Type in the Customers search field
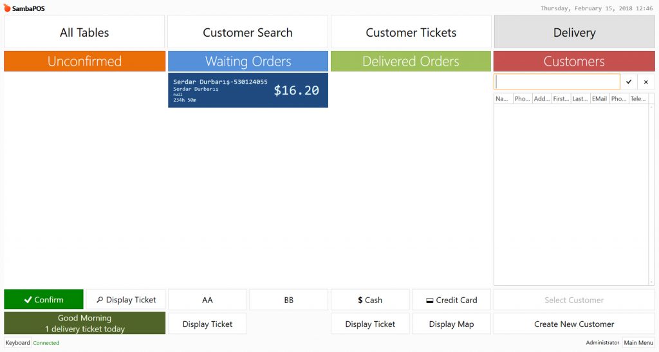Image resolution: width=659 pixels, height=352 pixels. tap(557, 82)
